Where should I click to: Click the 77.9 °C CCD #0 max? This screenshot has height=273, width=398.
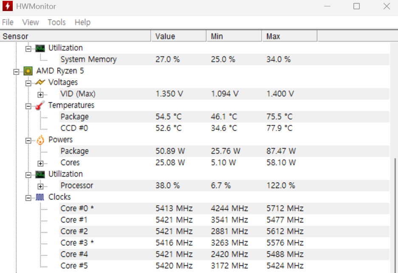click(279, 128)
